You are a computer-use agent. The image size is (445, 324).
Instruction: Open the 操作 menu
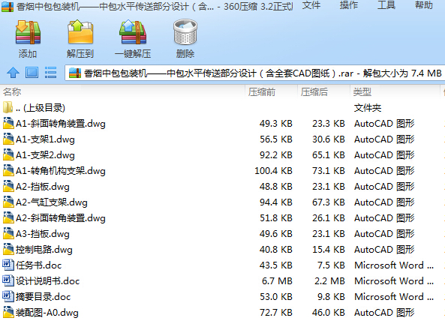coord(349,5)
